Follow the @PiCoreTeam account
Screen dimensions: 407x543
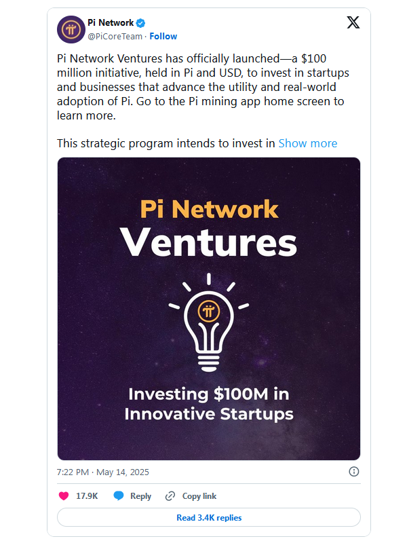pyautogui.click(x=163, y=37)
